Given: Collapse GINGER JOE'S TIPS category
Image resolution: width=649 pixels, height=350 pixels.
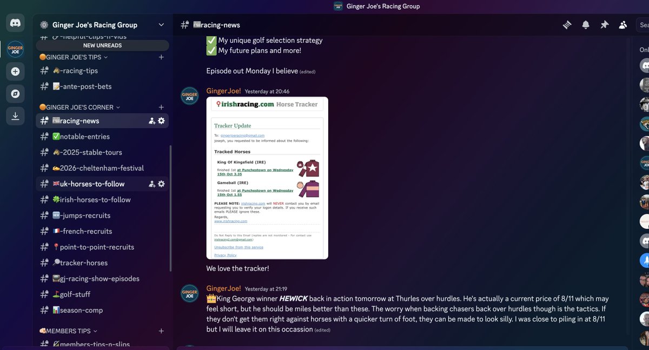Looking at the screenshot, I should pyautogui.click(x=74, y=57).
